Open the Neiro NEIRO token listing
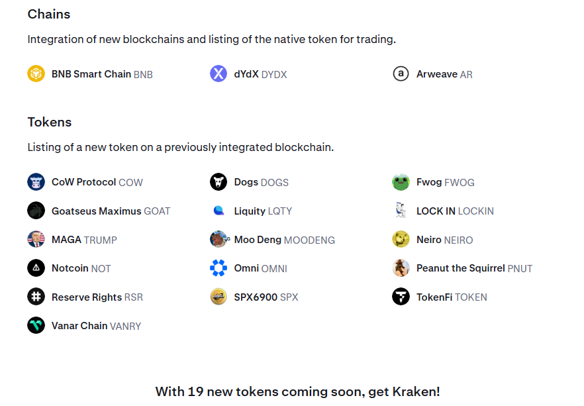 (x=444, y=240)
